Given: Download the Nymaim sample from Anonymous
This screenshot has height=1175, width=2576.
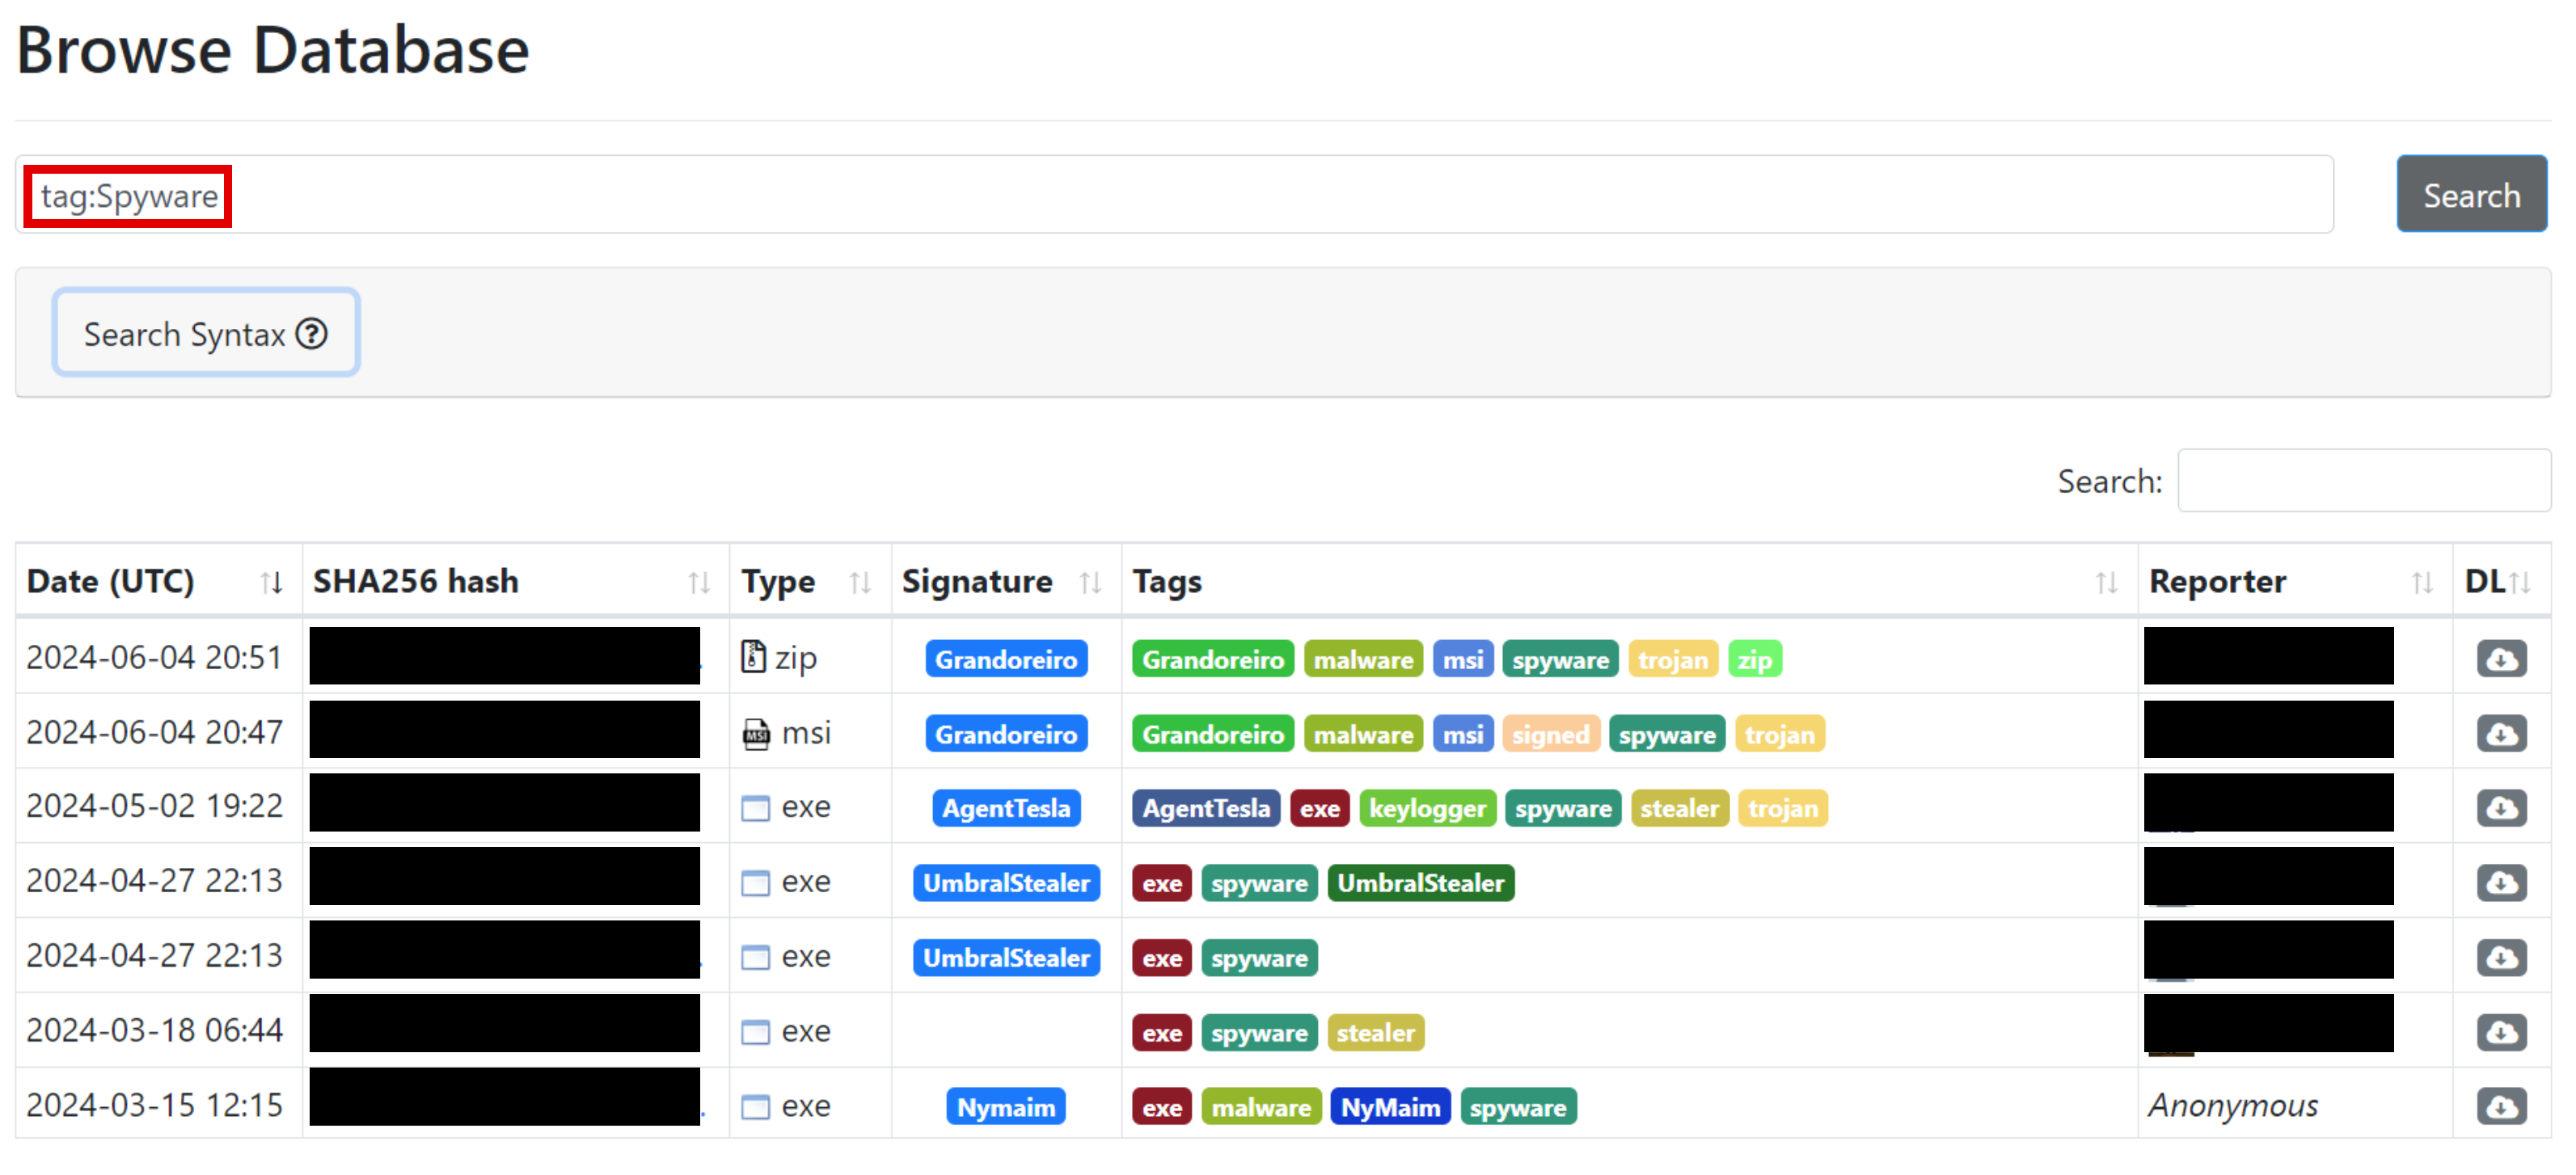Looking at the screenshot, I should pyautogui.click(x=2500, y=1107).
